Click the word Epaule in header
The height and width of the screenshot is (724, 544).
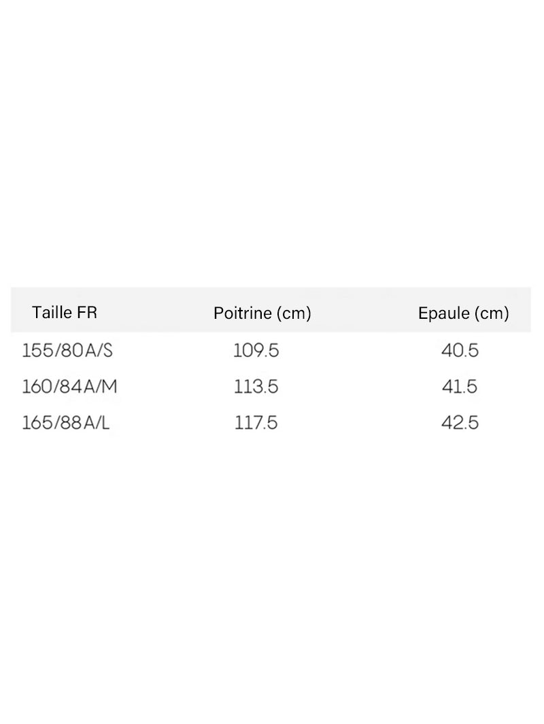(x=444, y=313)
